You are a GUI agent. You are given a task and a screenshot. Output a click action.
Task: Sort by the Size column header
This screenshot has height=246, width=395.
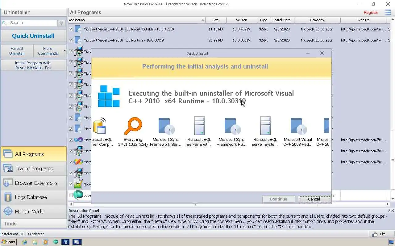pos(216,20)
